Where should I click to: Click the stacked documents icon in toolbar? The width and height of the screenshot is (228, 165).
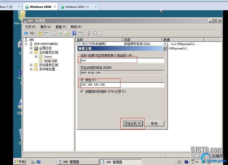100,33
